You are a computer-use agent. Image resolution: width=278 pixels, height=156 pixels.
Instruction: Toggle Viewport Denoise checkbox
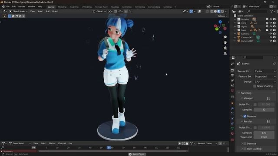coord(245,116)
